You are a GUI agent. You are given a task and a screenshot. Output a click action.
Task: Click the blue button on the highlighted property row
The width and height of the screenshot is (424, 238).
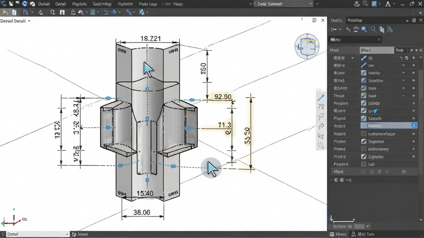tap(414, 126)
